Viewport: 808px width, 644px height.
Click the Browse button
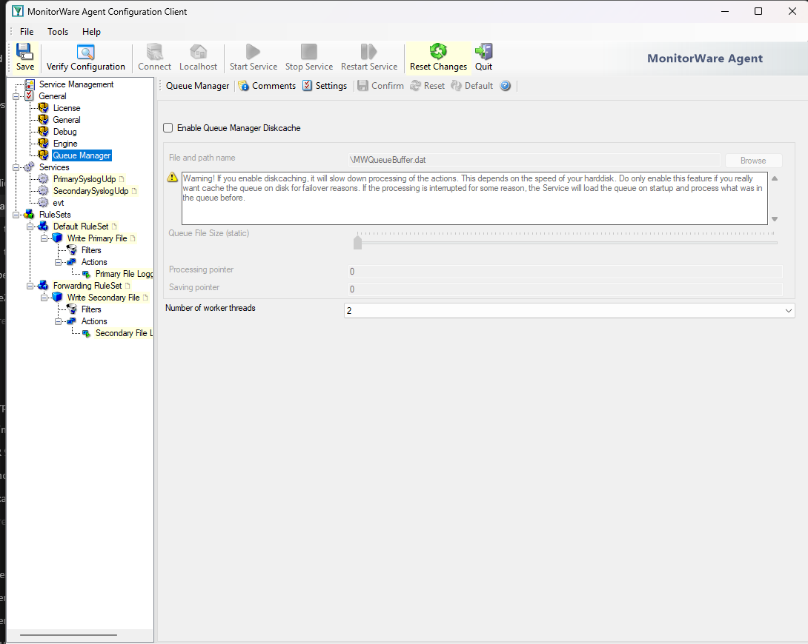click(x=753, y=161)
